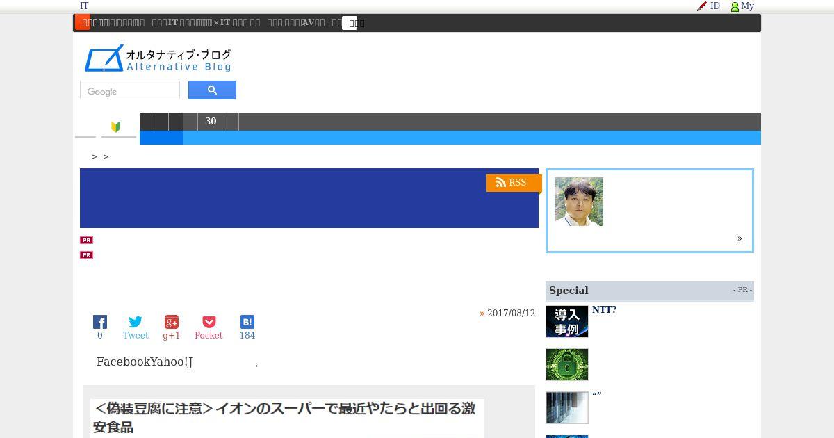
Task: Open the green padlock thumbnail in Special
Action: pyautogui.click(x=567, y=365)
